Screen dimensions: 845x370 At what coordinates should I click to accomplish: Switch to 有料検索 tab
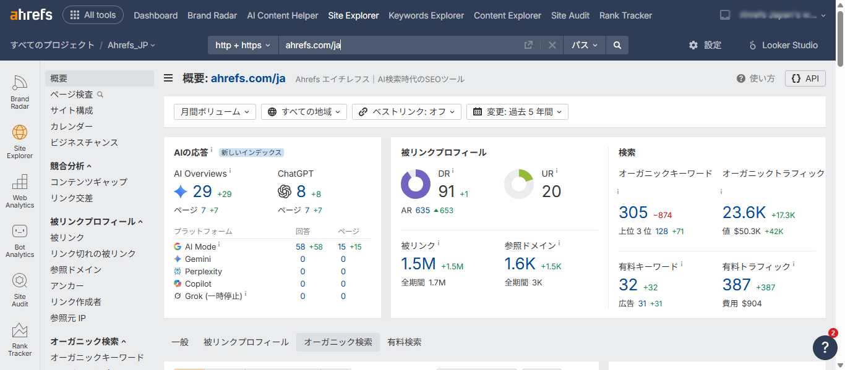(405, 342)
